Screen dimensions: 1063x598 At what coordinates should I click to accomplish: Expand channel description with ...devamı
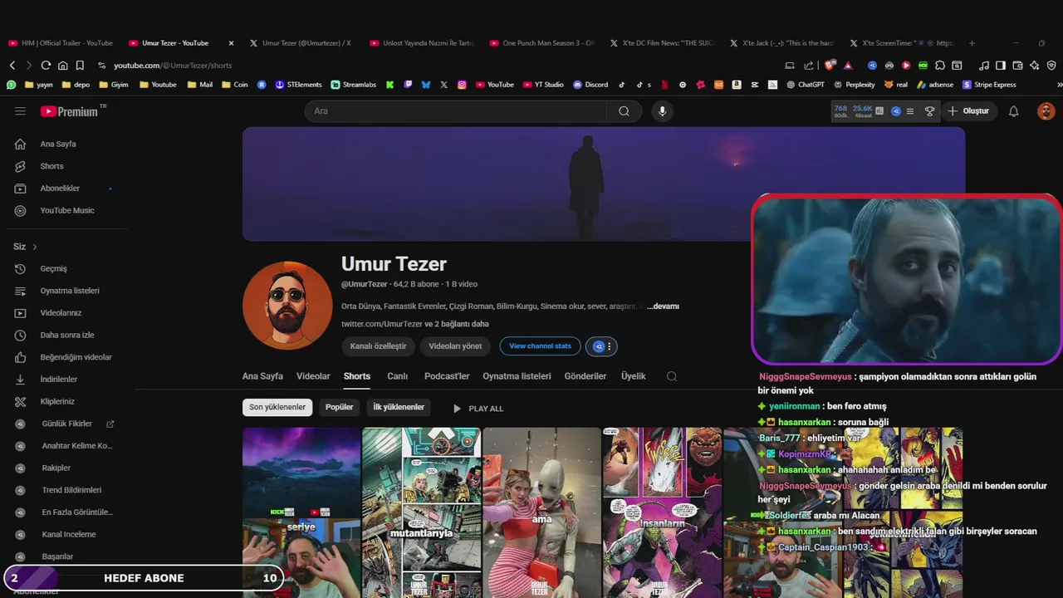[x=664, y=306]
